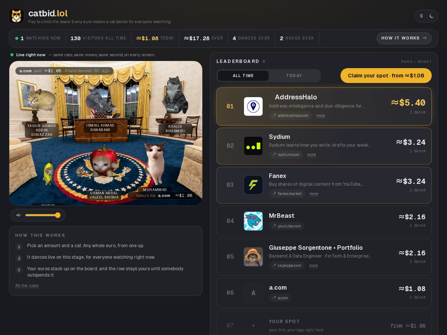Open the All the rules link
Image resolution: width=447 pixels, height=335 pixels.
click(27, 285)
